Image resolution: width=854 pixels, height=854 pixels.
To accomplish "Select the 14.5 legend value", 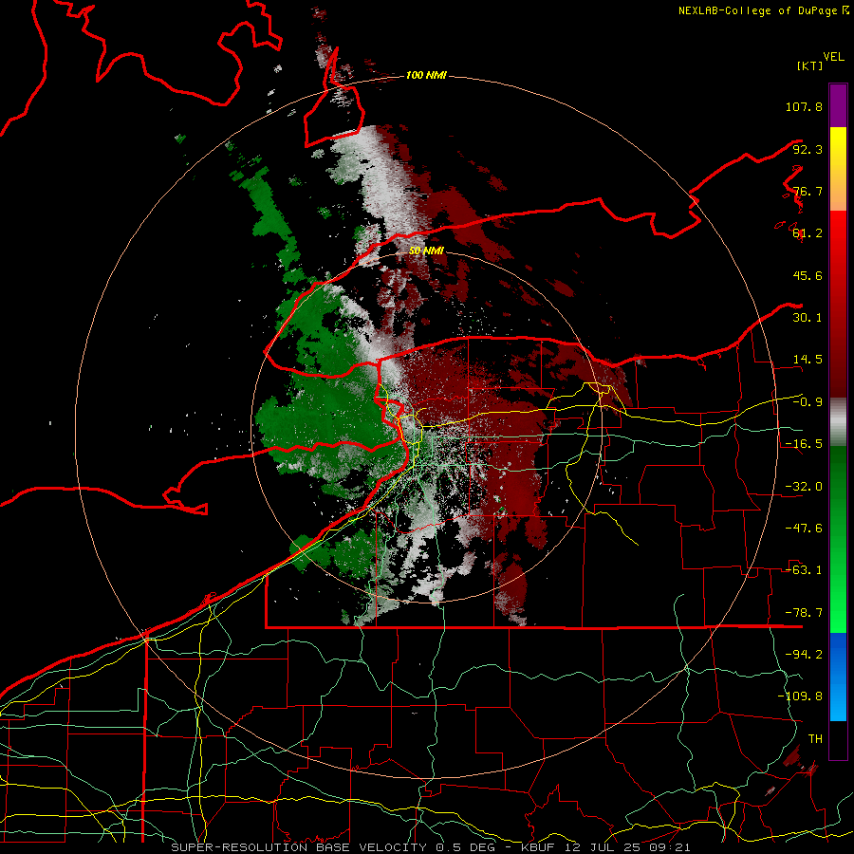I will point(808,360).
